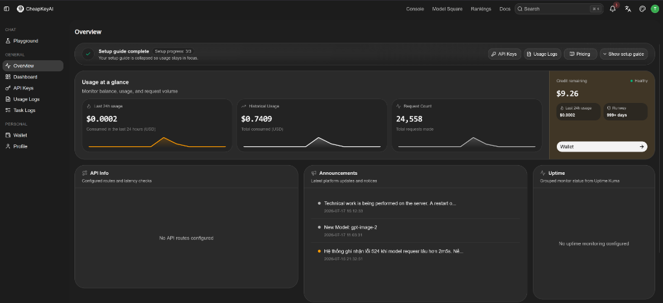663x303 pixels.
Task: Click the API Info routes icon
Action: coord(85,174)
